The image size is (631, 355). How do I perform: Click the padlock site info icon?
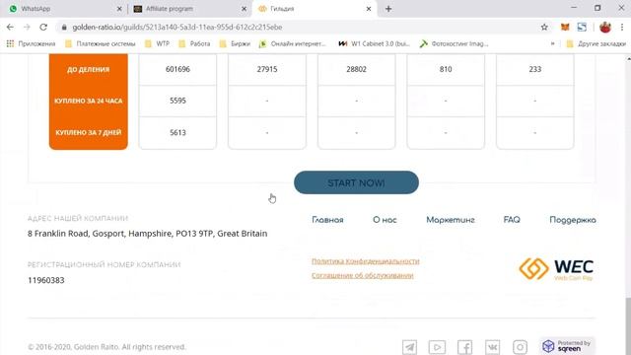pos(63,27)
